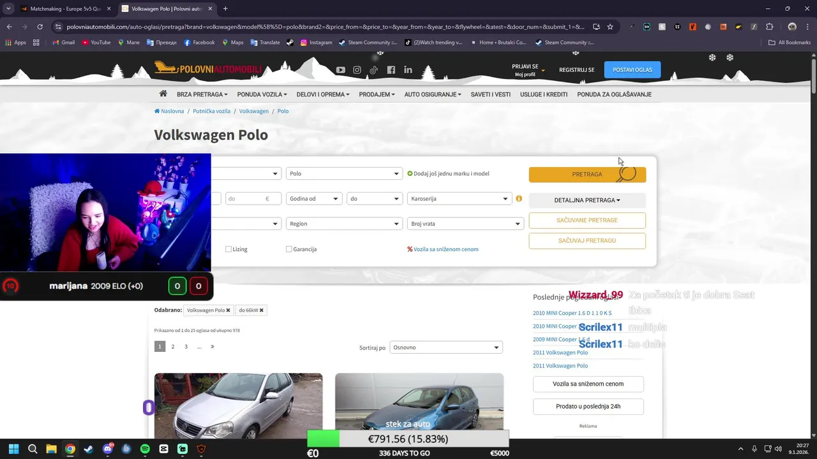Go to results page 2
This screenshot has height=459, width=817.
[173, 347]
